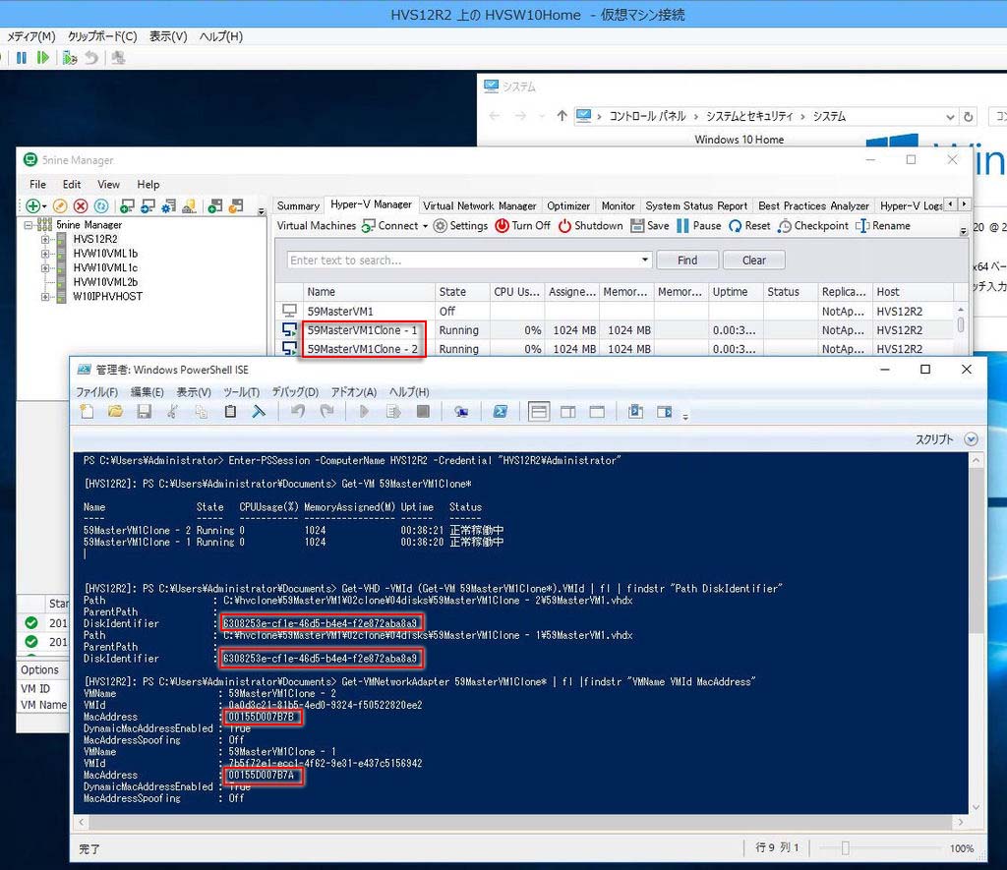1007x870 pixels.
Task: Click the Save floppy icon in PowerShell ISE
Action: (x=144, y=412)
